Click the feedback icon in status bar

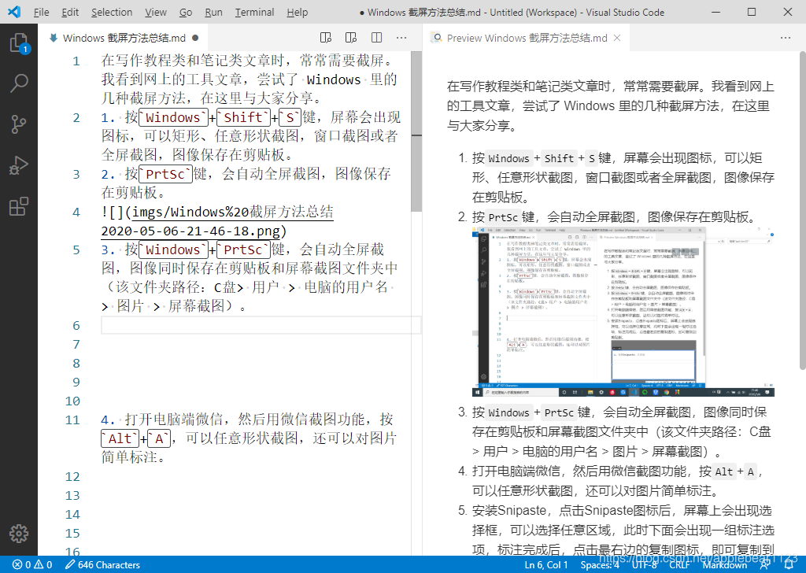[x=765, y=565]
